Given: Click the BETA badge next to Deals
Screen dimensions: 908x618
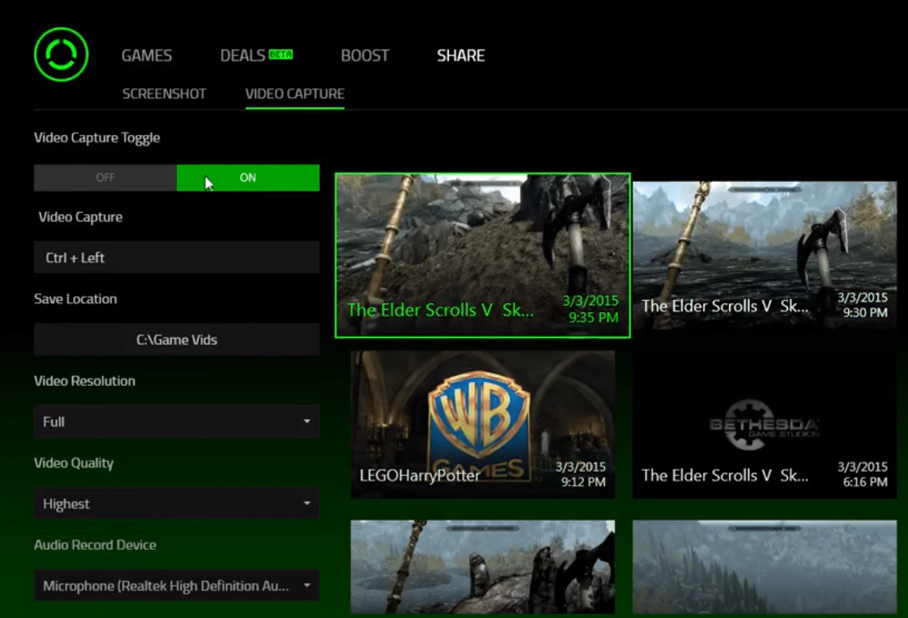Looking at the screenshot, I should pos(281,54).
